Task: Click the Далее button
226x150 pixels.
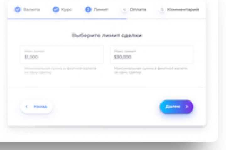Action: tap(176, 107)
